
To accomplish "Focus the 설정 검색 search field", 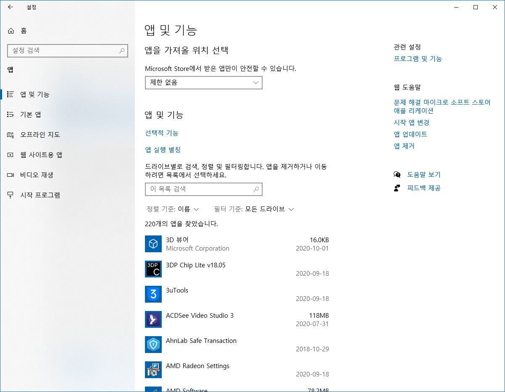I will 68,50.
